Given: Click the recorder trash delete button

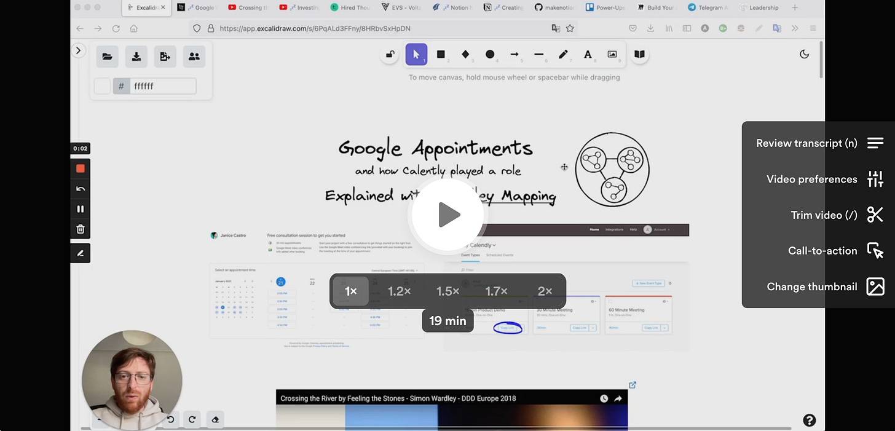Looking at the screenshot, I should [x=81, y=229].
